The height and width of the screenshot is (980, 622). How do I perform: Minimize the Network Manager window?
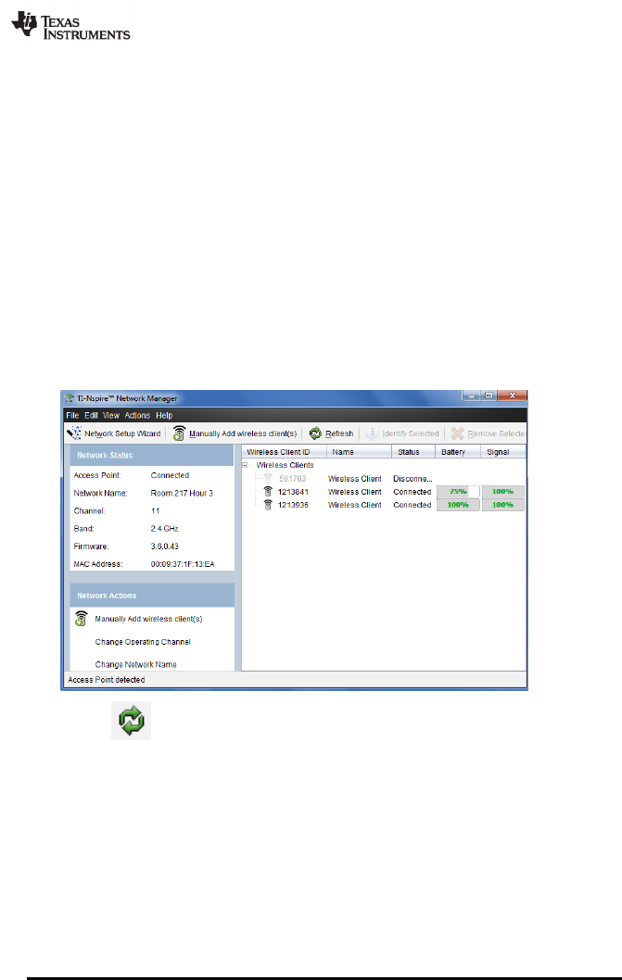click(471, 396)
